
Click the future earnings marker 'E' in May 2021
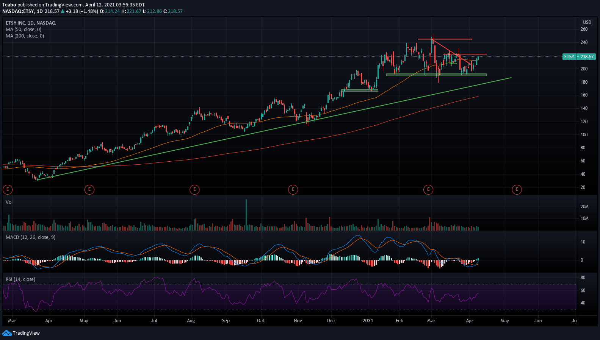point(517,190)
